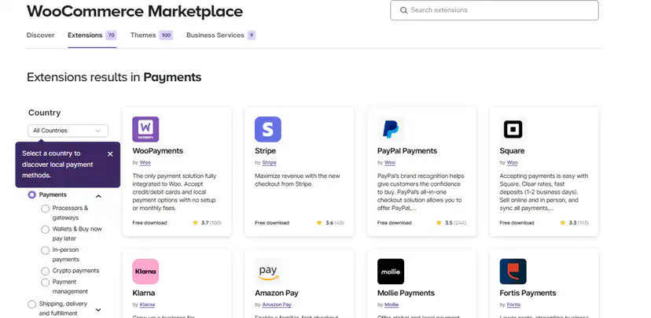This screenshot has height=318, width=651.
Task: Click the PayPal Payments Free download text
Action: coord(395,223)
